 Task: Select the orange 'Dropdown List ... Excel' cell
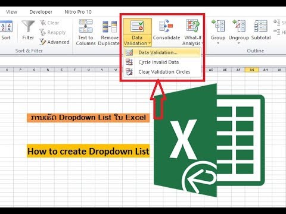click(x=88, y=118)
